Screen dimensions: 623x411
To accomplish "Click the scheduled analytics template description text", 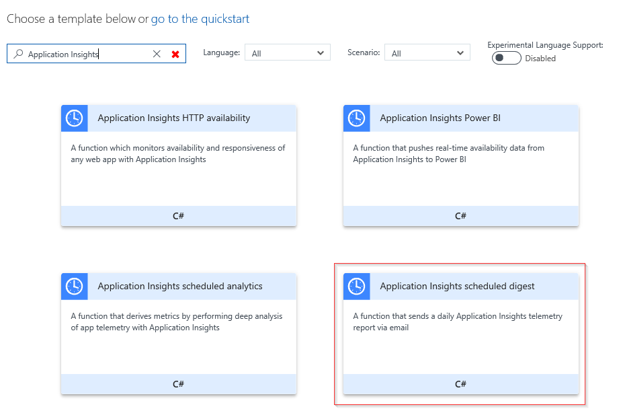I will coord(177,322).
